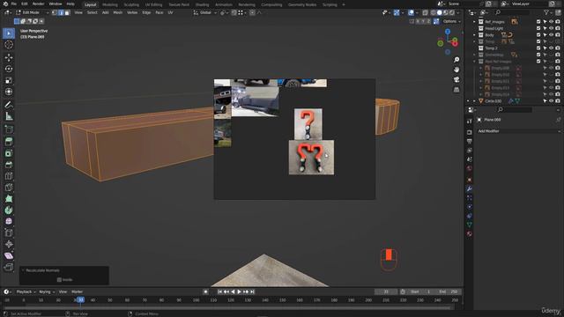Open the File menu
This screenshot has height=317, width=564.
[14, 4]
